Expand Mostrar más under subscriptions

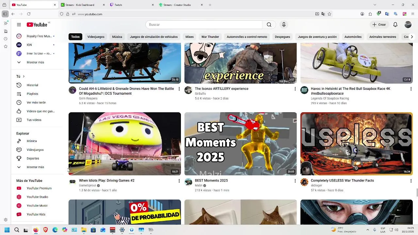tap(36, 62)
